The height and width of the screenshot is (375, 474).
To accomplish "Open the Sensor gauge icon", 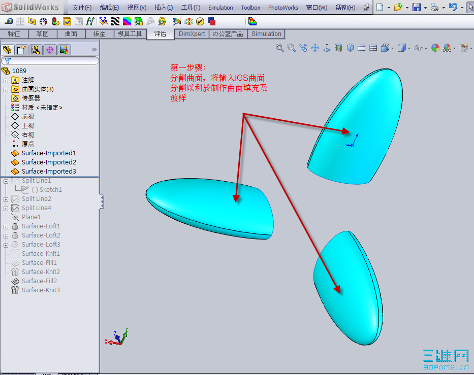I will pyautogui.click(x=44, y=21).
